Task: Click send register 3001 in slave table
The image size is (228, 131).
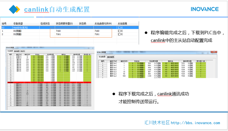Action: (x=149, y=65)
